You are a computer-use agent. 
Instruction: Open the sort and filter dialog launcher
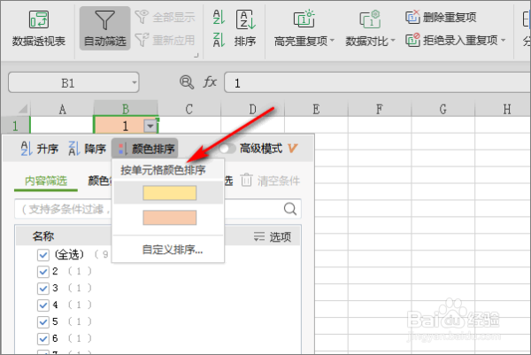click(x=196, y=55)
